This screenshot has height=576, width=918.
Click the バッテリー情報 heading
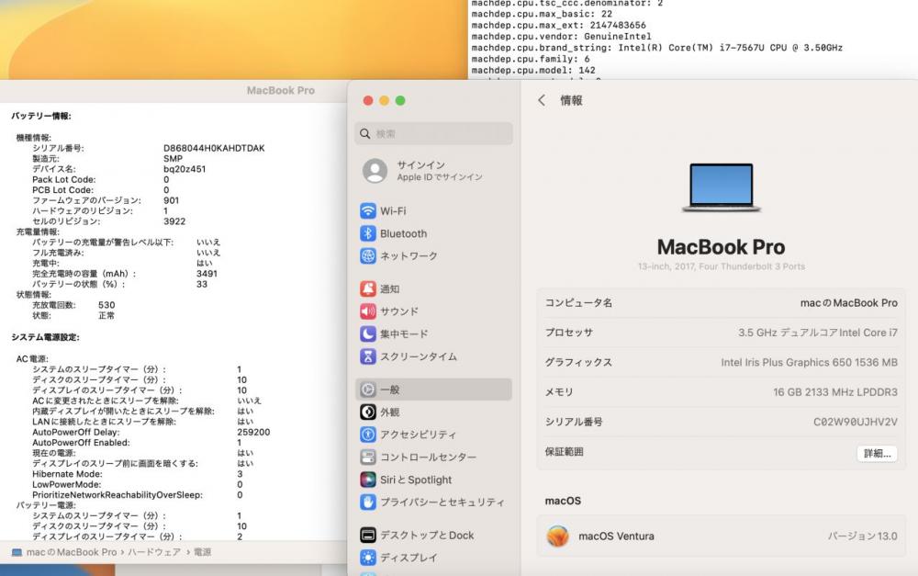[41, 116]
